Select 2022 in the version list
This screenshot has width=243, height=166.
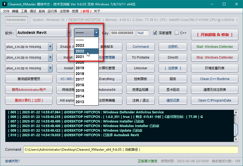coord(87,51)
